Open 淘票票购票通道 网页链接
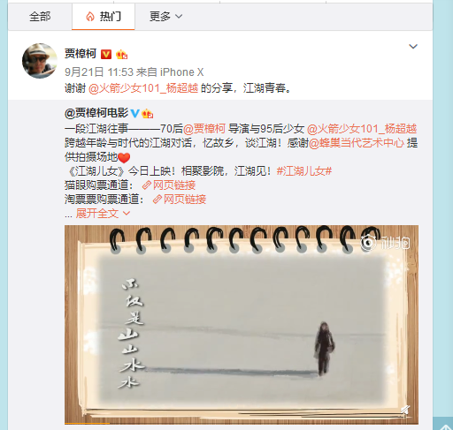Screen dimensions: 453x430 point(180,200)
